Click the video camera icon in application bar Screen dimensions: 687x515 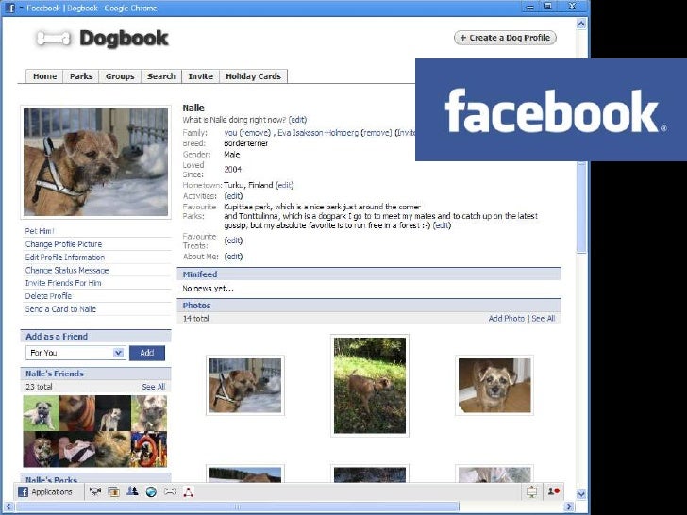(x=95, y=491)
